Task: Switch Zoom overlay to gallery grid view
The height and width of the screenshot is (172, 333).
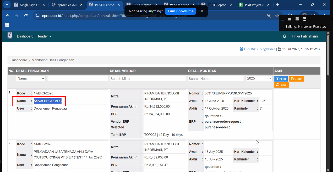Action: [304, 19]
